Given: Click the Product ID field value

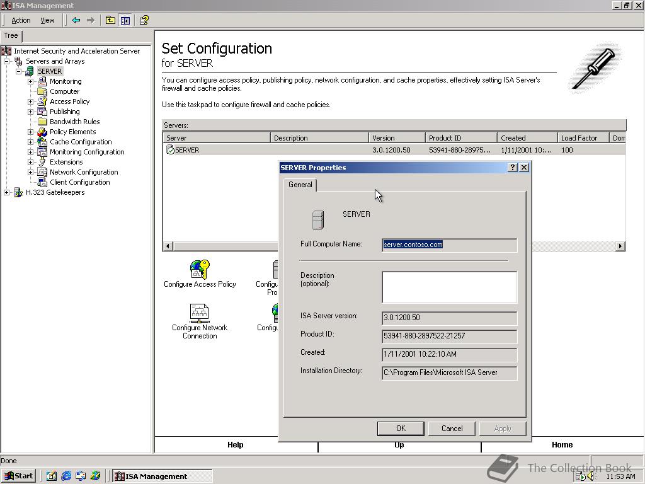Looking at the screenshot, I should (x=450, y=337).
